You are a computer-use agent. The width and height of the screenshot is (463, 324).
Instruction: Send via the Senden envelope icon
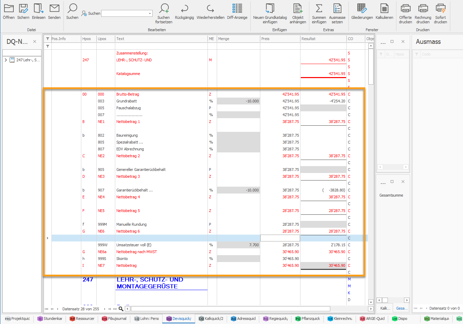point(54,8)
